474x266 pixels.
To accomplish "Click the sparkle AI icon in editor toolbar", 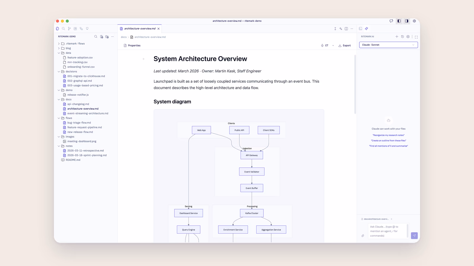I will click(341, 29).
